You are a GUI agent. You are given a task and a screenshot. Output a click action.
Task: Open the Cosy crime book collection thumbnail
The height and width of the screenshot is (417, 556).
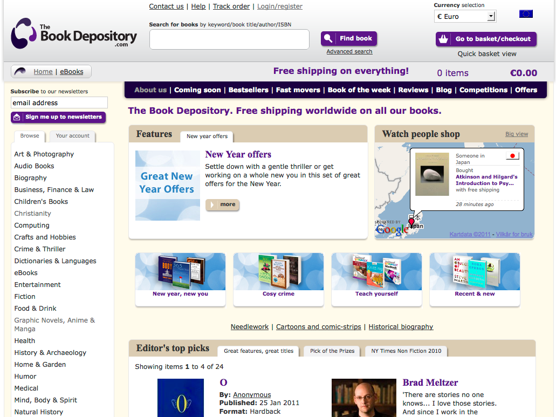(278, 275)
